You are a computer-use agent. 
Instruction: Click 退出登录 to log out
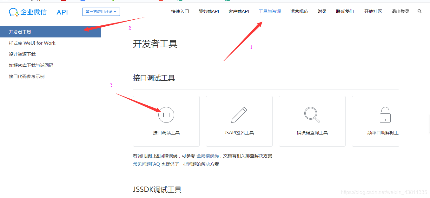click(x=400, y=11)
